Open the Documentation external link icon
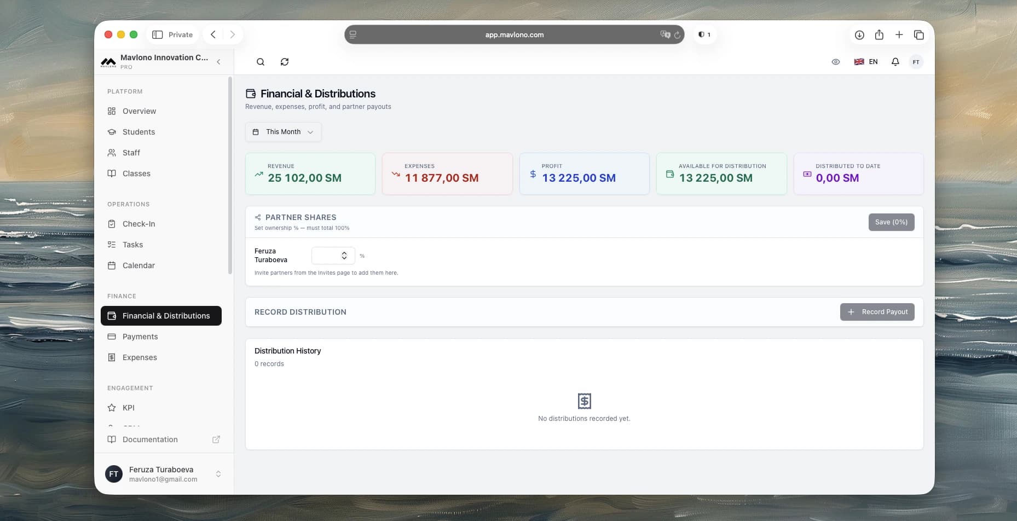 (x=217, y=439)
